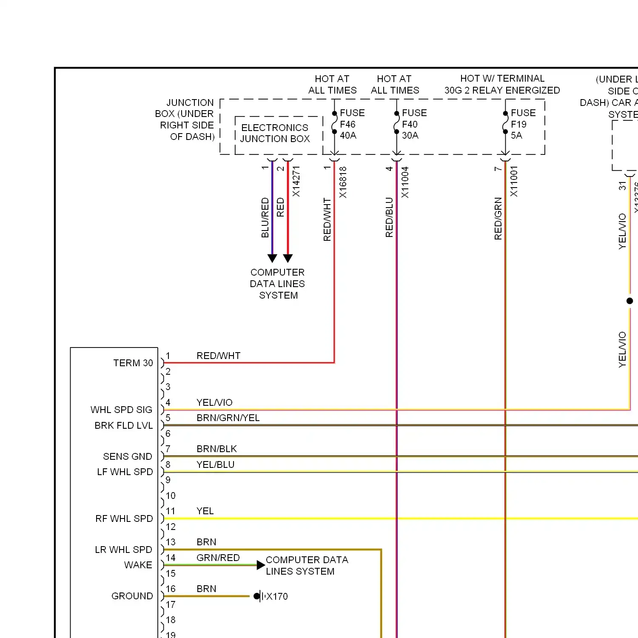The width and height of the screenshot is (638, 638).
Task: Click the TERM 30 pin label
Action: pyautogui.click(x=133, y=363)
